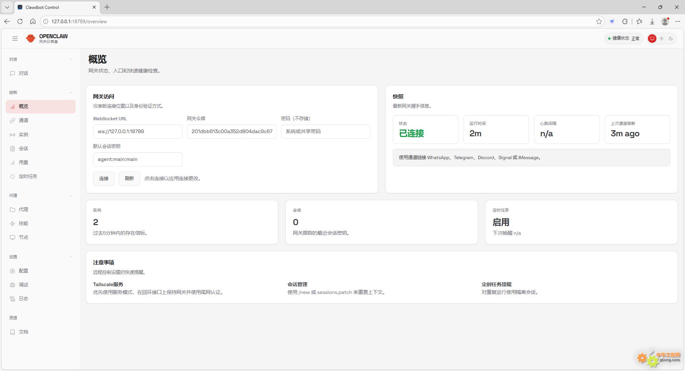
Task: Collapse the 控制 sidebar section
Action: [71, 93]
